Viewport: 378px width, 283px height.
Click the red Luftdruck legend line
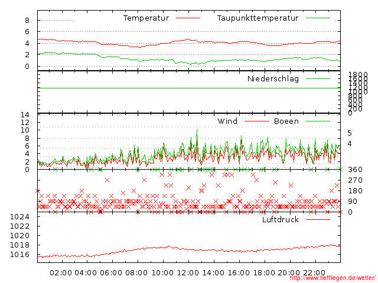[318, 219]
